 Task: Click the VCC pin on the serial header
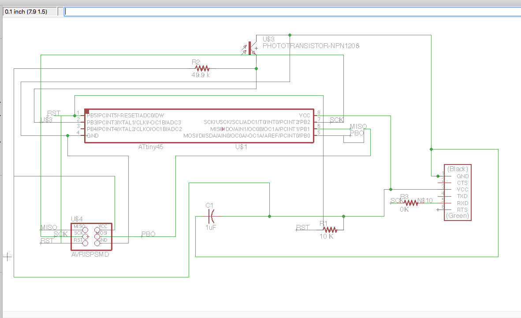462,190
